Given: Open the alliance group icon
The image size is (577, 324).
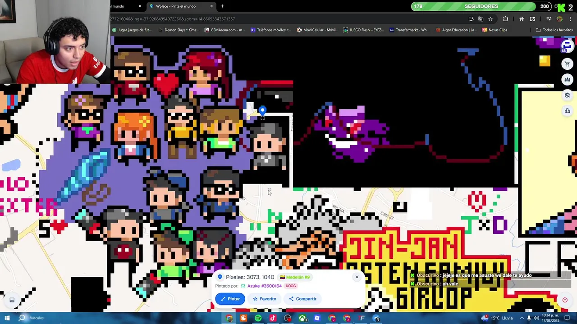Looking at the screenshot, I should (567, 80).
